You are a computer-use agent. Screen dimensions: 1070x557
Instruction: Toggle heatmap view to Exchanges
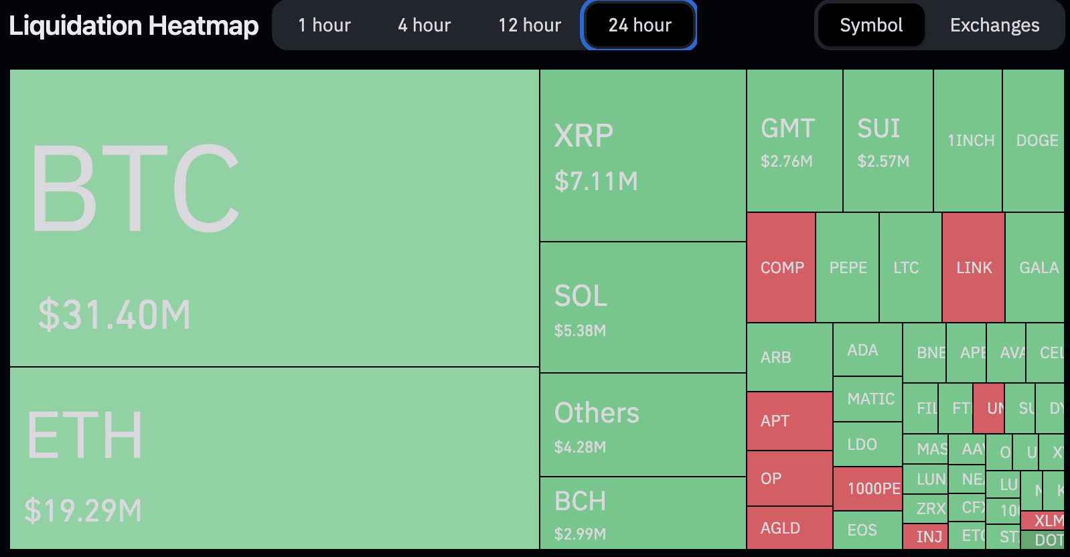tap(994, 25)
